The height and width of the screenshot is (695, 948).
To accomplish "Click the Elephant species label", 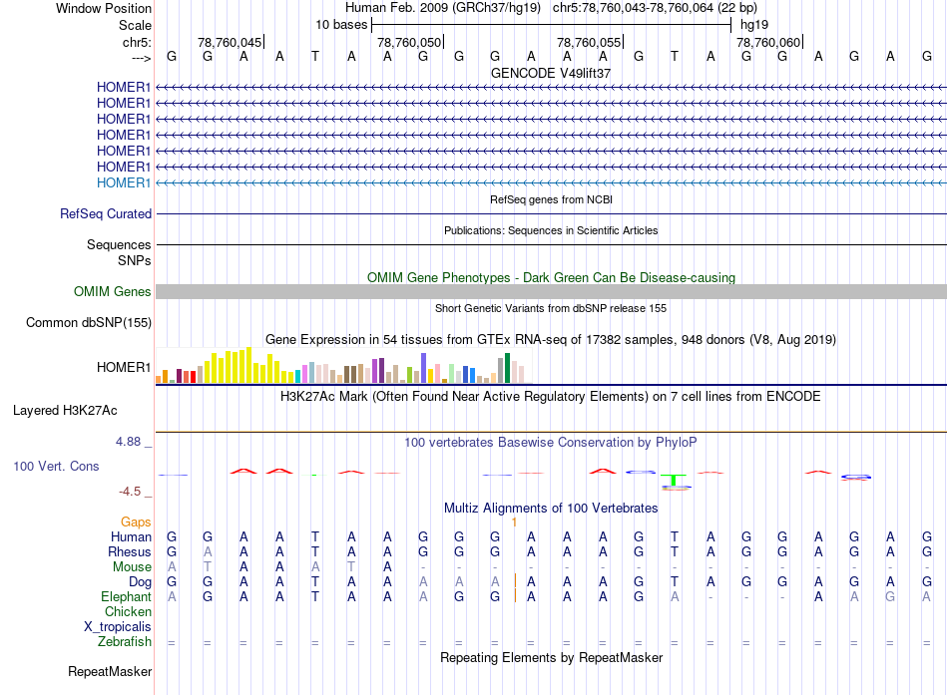I will pos(126,597).
